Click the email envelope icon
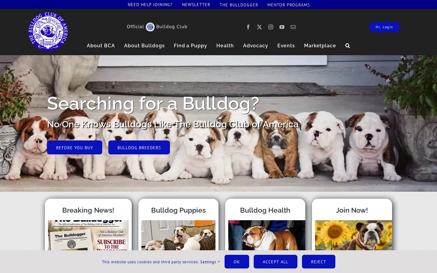437x273 pixels. (x=293, y=27)
